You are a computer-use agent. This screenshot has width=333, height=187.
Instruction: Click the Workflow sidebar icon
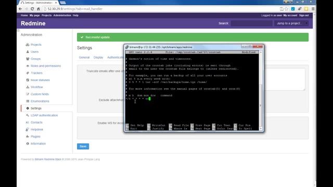[x=28, y=87]
